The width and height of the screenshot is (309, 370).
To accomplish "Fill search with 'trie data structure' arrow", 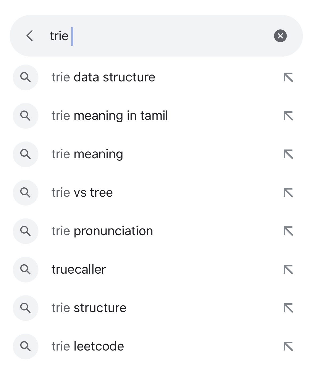I will [288, 77].
